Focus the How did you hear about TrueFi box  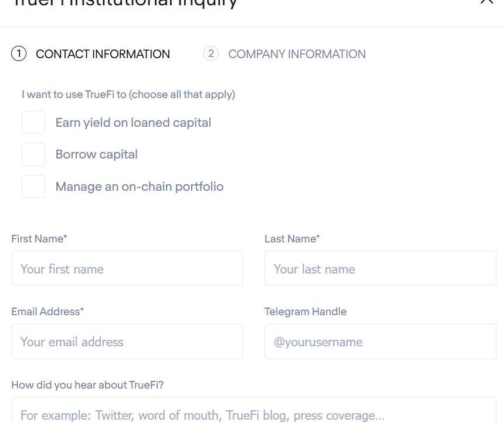[254, 410]
